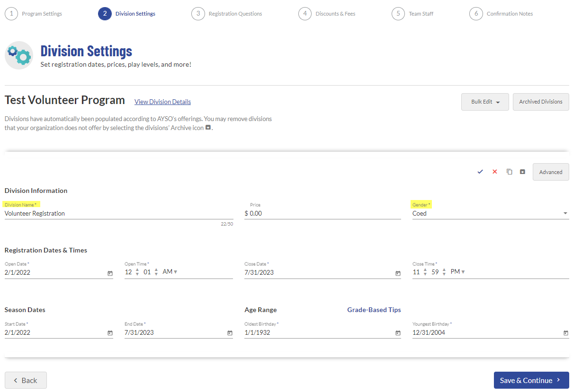Click the Division Name text field
This screenshot has width=573, height=392.
coord(118,214)
